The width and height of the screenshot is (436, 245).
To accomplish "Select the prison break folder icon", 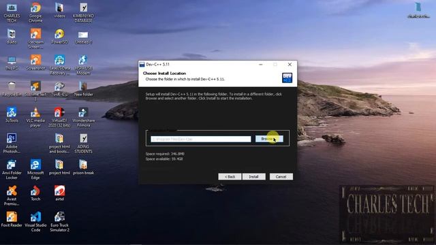I will pyautogui.click(x=83, y=167).
